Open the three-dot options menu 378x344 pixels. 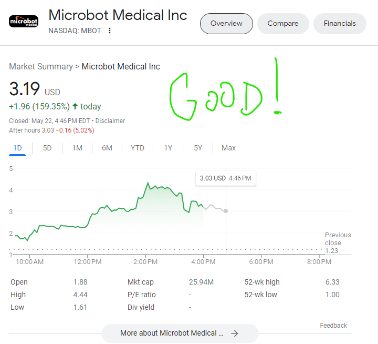coord(110,31)
